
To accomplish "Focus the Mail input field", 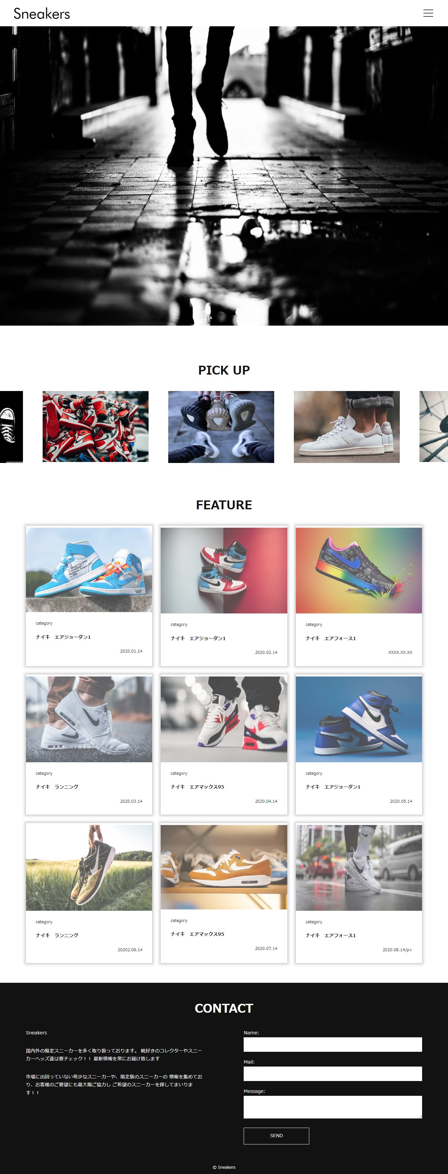I will pos(333,1074).
